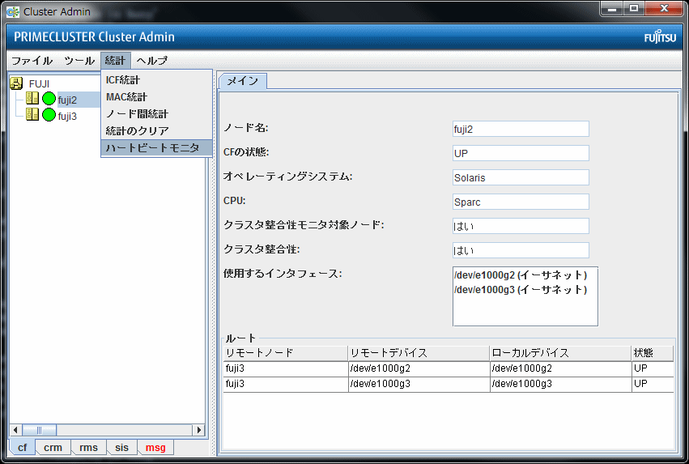
Task: Switch to the cf tab
Action: (x=22, y=447)
